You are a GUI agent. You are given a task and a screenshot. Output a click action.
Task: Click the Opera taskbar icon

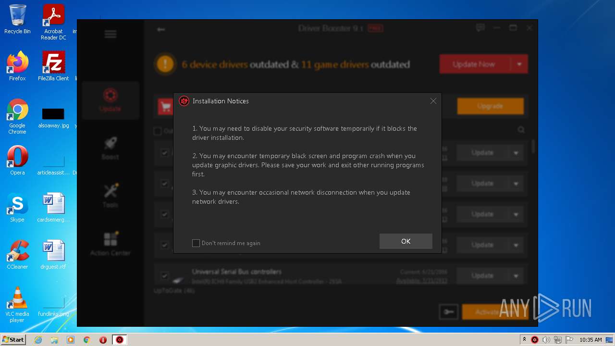(x=103, y=340)
